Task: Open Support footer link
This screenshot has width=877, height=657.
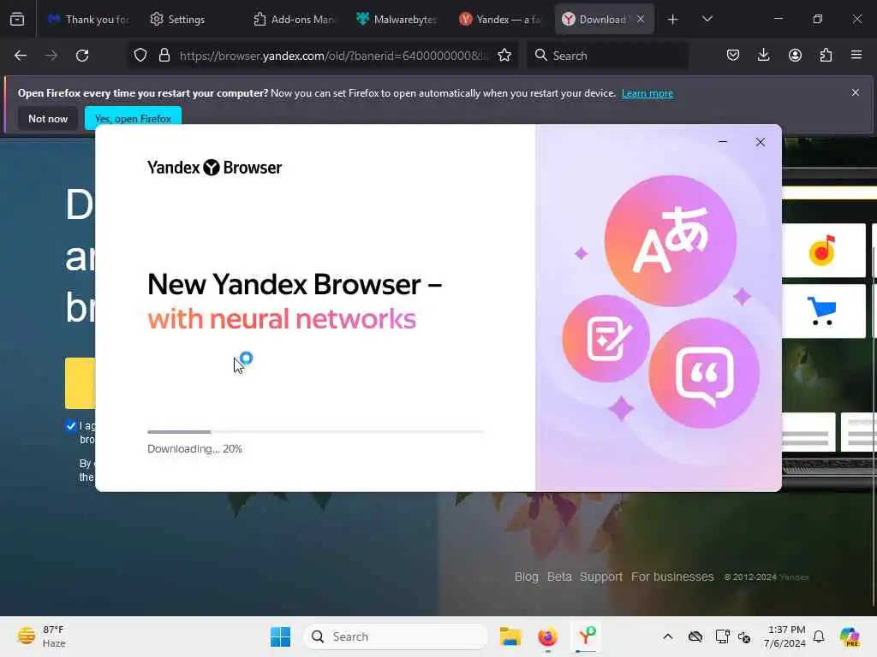Action: coord(600,577)
